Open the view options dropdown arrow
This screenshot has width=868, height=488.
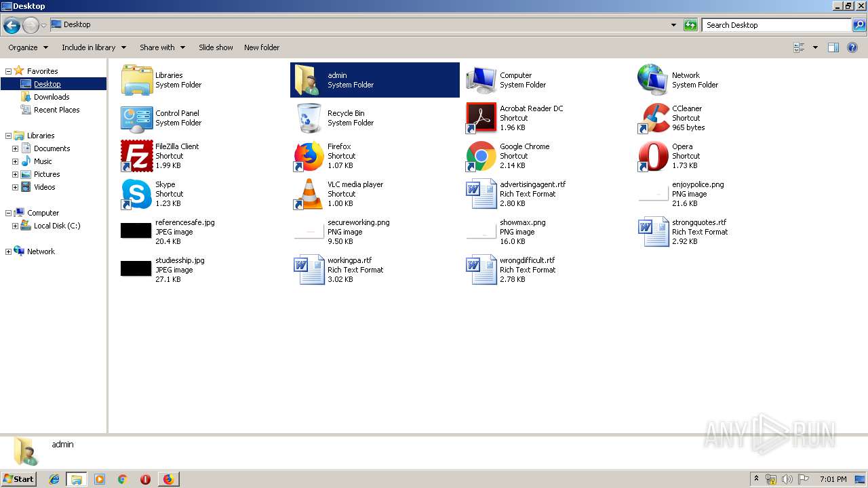coord(815,47)
